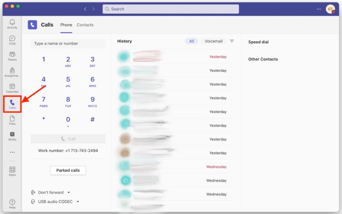Switch to the Contacts tab
Screen dimensions: 342x214
coord(85,25)
